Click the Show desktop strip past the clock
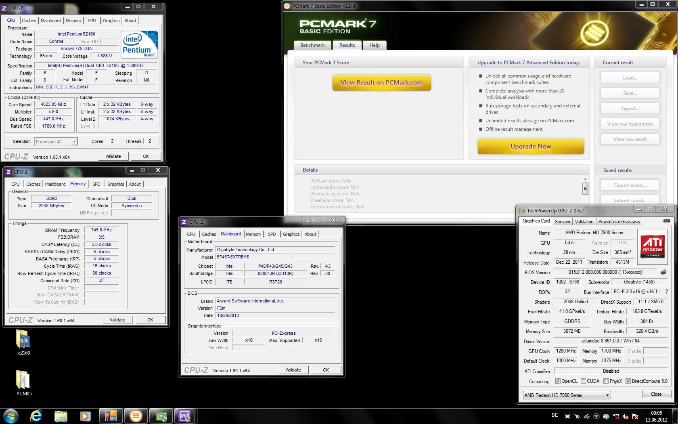The image size is (678, 424). [x=675, y=416]
